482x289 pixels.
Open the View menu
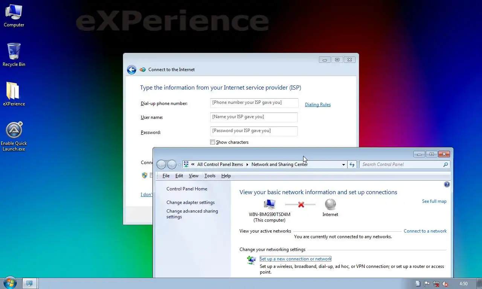point(194,176)
